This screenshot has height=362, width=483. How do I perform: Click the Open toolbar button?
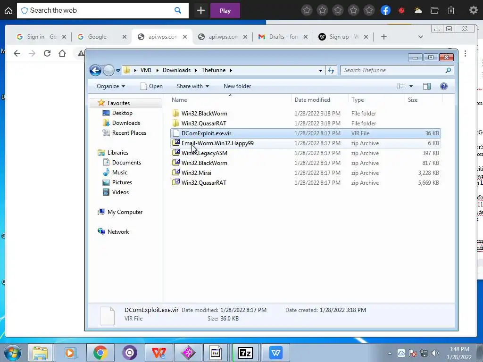151,86
